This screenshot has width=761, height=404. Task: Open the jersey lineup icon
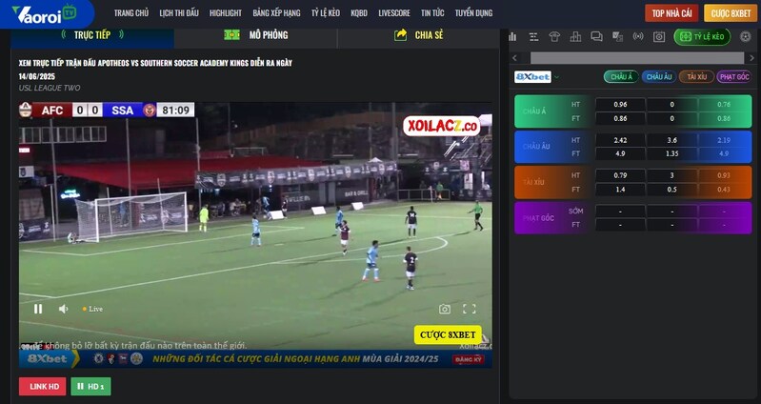coord(554,37)
